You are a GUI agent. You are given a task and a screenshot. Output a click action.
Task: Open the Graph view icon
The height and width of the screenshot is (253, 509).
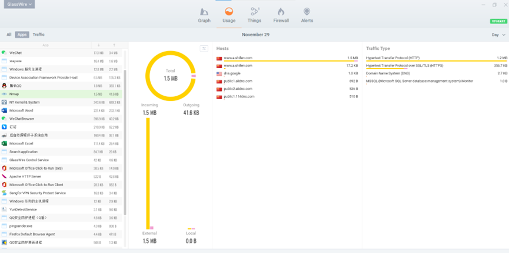pos(204,12)
